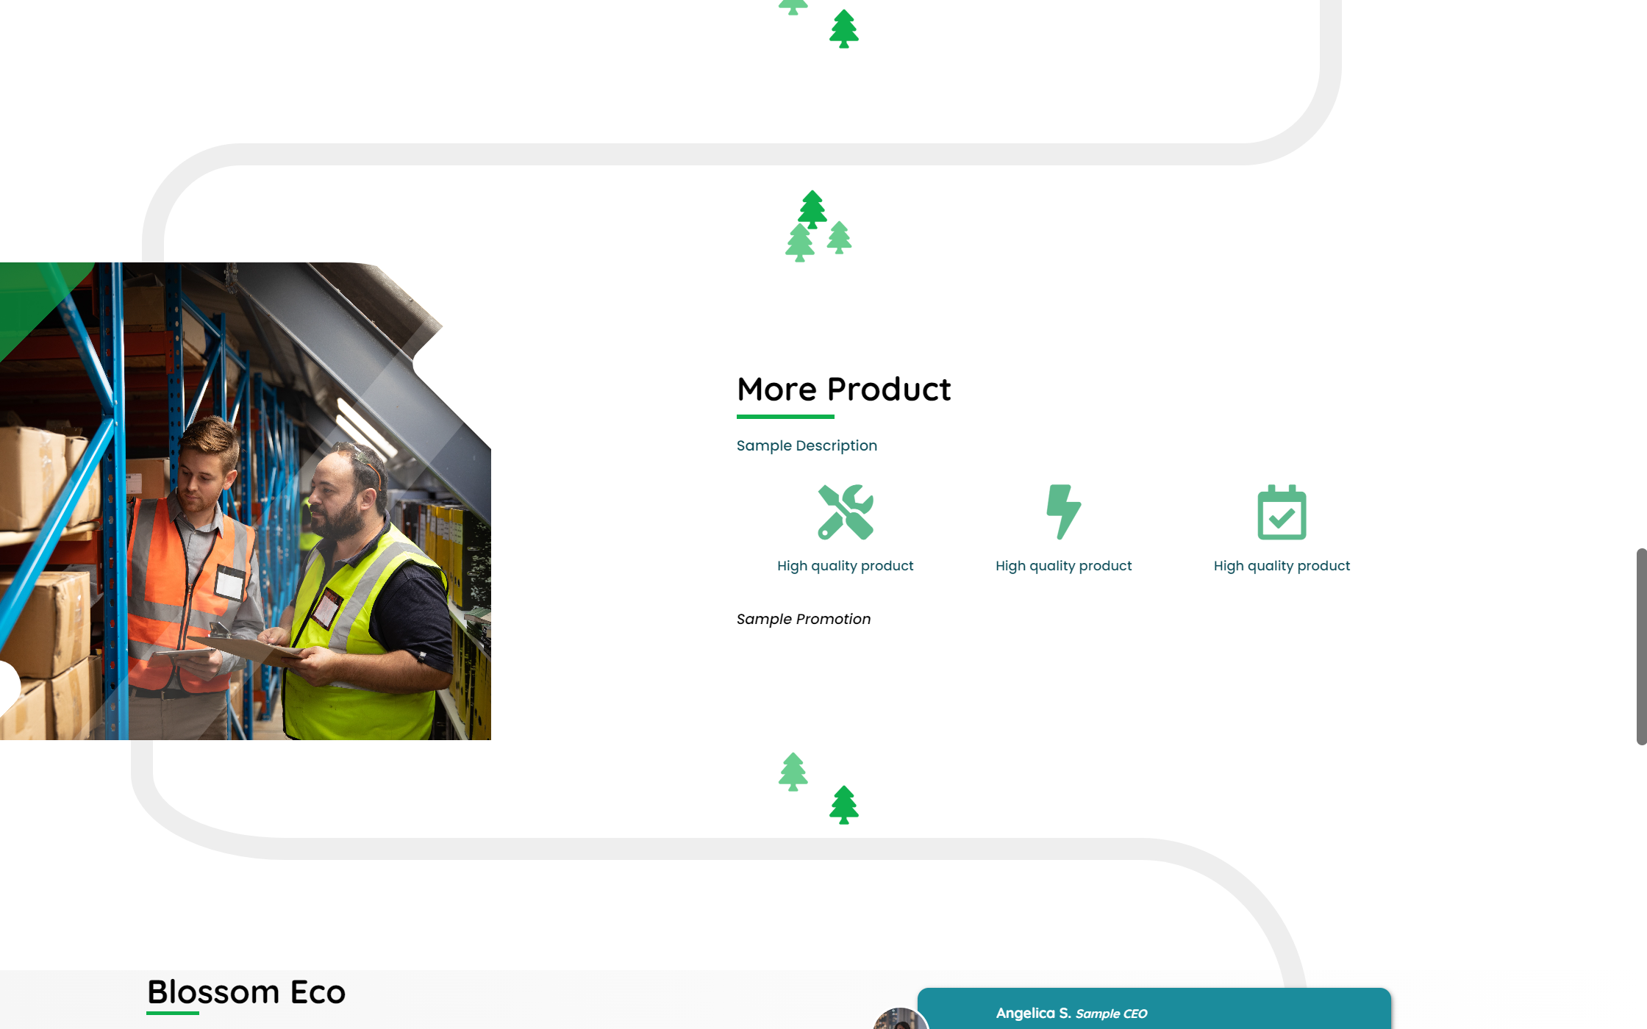Screen dimensions: 1647x1029
Task: Click the page's vertical scrollbar thumb
Action: [1641, 647]
